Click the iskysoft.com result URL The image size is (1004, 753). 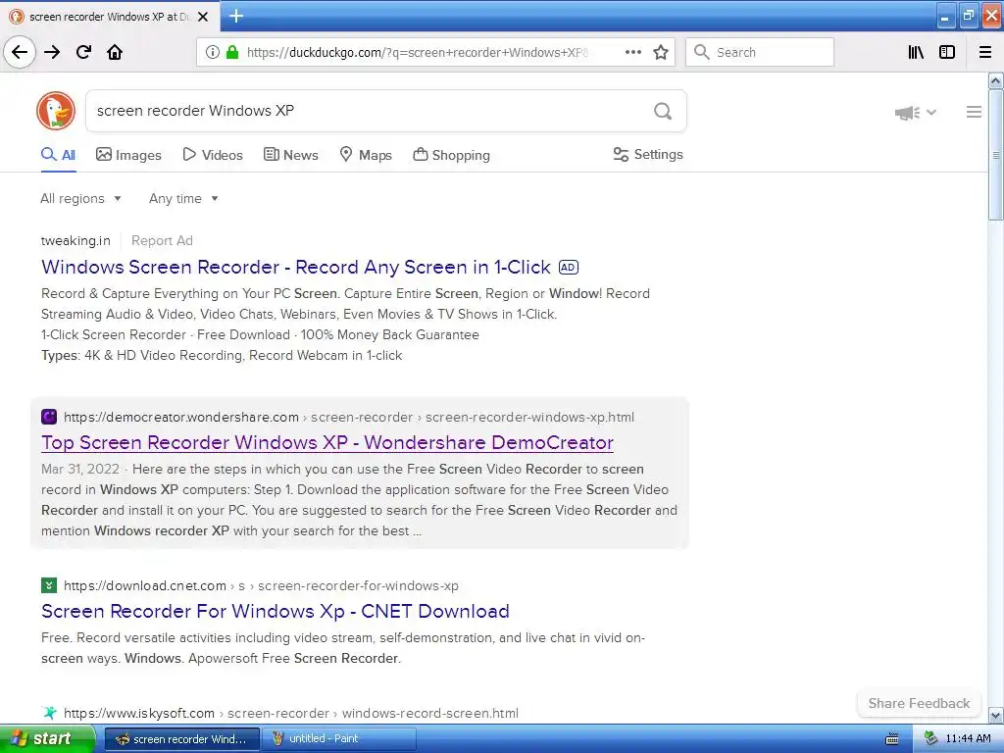pos(290,713)
